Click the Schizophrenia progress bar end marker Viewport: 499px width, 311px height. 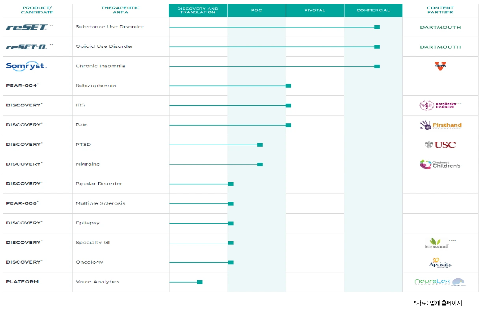pyautogui.click(x=288, y=86)
